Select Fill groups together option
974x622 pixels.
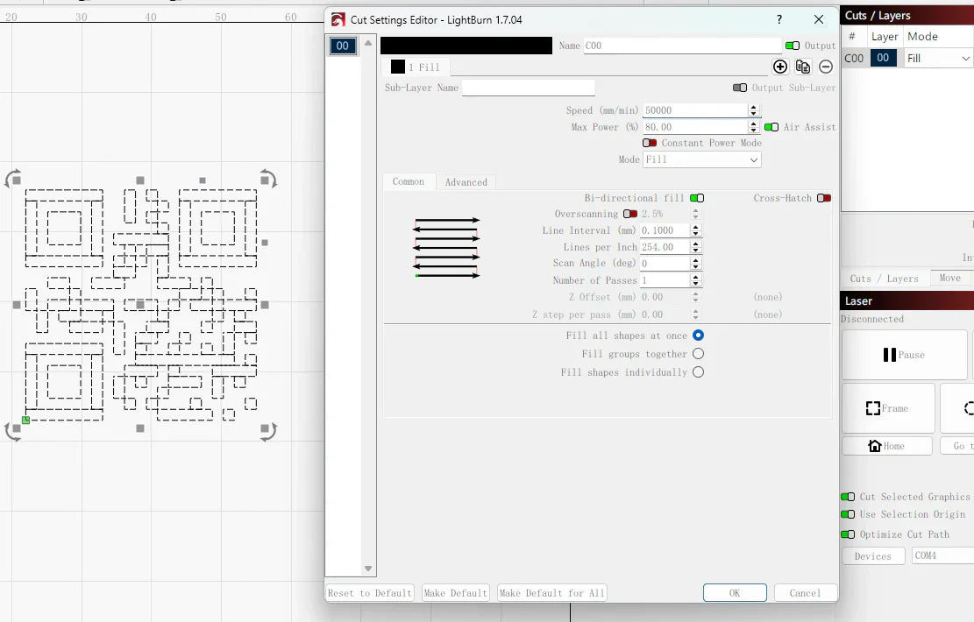(698, 354)
